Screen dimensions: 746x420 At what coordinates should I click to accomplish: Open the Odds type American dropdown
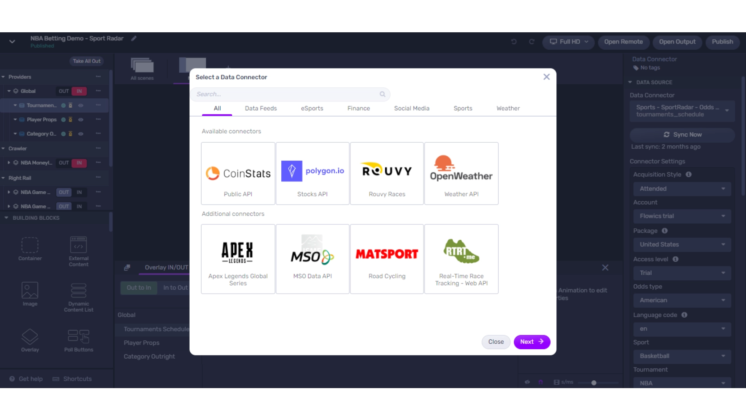pos(682,300)
